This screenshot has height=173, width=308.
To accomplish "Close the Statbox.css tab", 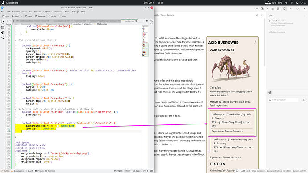I will (x=136, y=21).
